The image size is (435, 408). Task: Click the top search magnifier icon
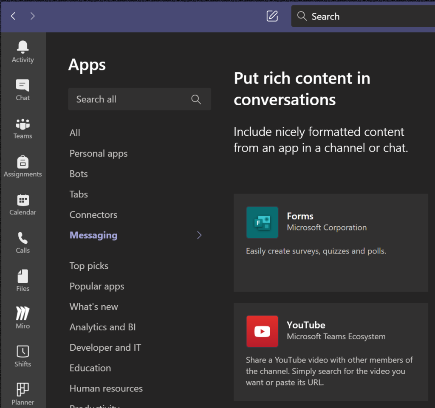pyautogui.click(x=302, y=17)
